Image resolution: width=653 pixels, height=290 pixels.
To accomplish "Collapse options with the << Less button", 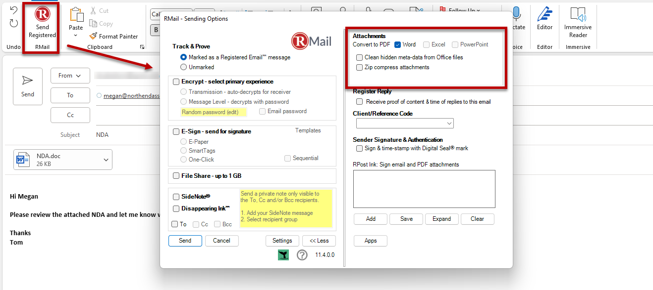I will point(319,241).
